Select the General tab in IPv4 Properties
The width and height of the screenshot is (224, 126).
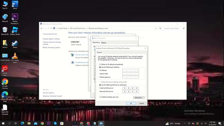click(x=99, y=52)
